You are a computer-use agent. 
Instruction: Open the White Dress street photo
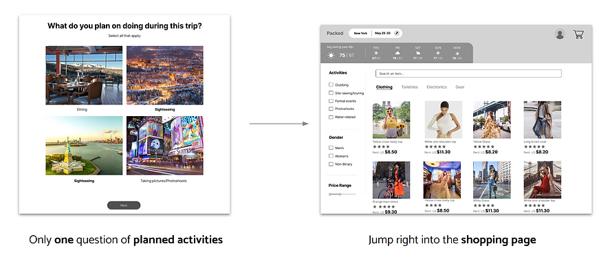tap(492, 180)
